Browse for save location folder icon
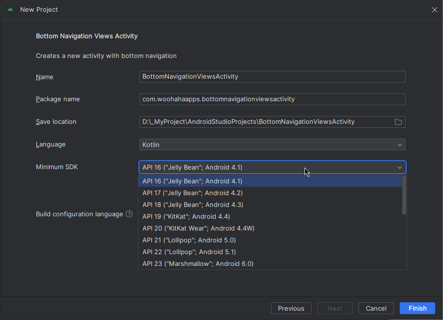 [x=398, y=122]
